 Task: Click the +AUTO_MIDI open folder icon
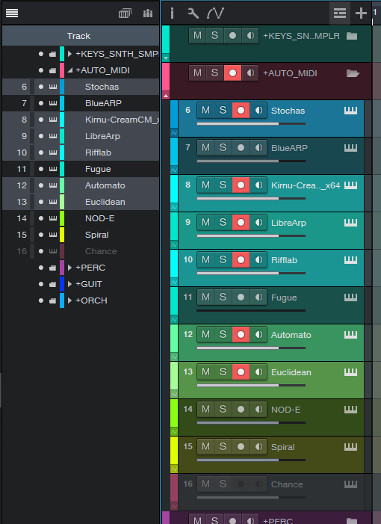coord(353,73)
